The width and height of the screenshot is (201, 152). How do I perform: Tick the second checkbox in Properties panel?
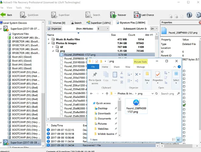point(184,75)
